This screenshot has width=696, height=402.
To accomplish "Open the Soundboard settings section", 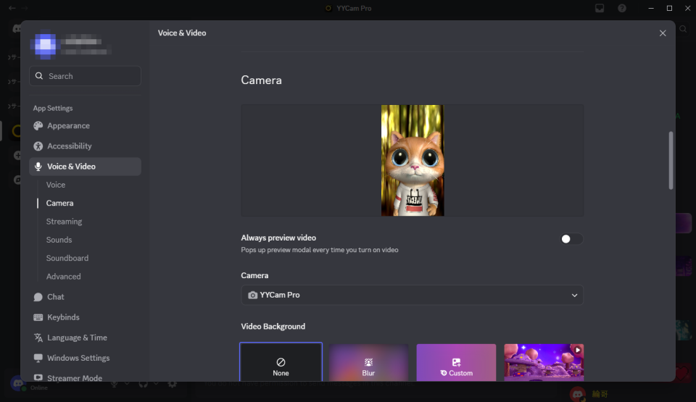I will [x=67, y=258].
